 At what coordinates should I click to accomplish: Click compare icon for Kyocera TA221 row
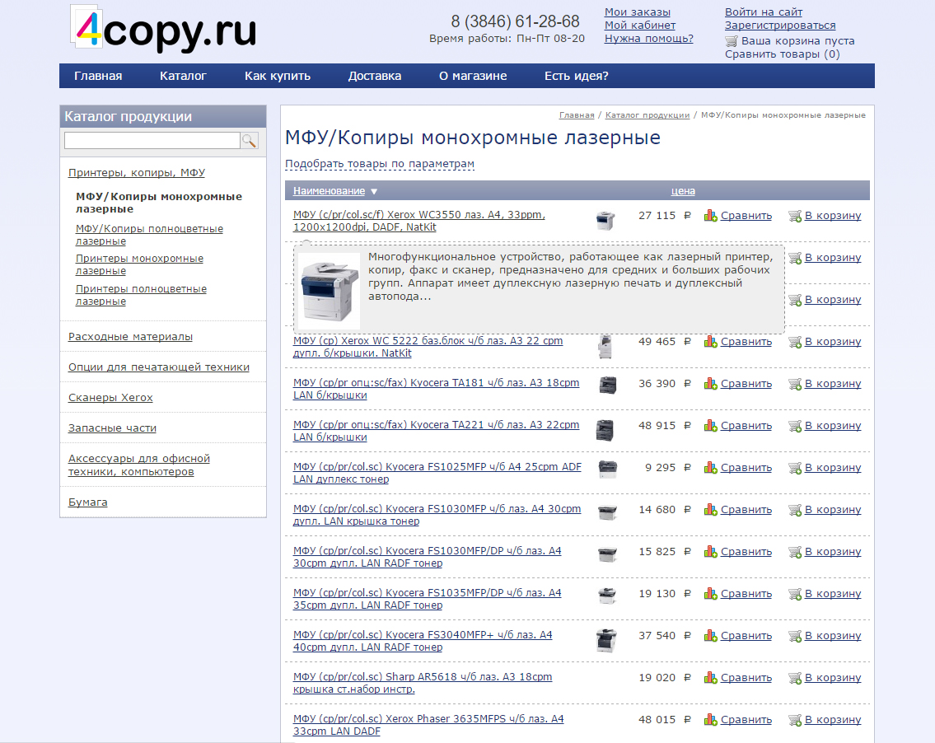(710, 426)
